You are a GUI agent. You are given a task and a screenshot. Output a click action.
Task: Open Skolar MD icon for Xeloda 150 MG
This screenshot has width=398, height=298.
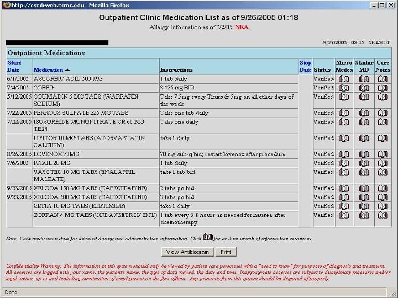[364, 188]
